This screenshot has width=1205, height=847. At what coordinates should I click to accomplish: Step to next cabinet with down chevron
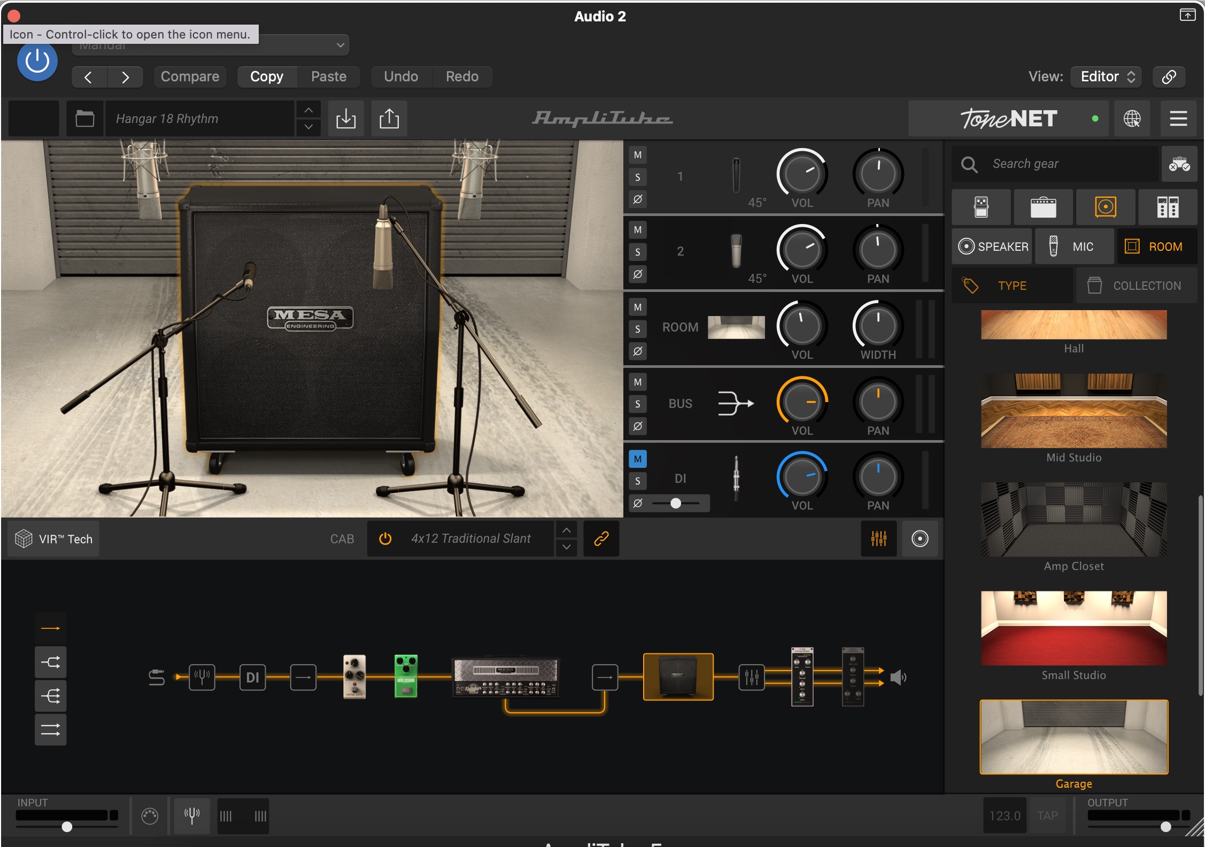click(567, 547)
